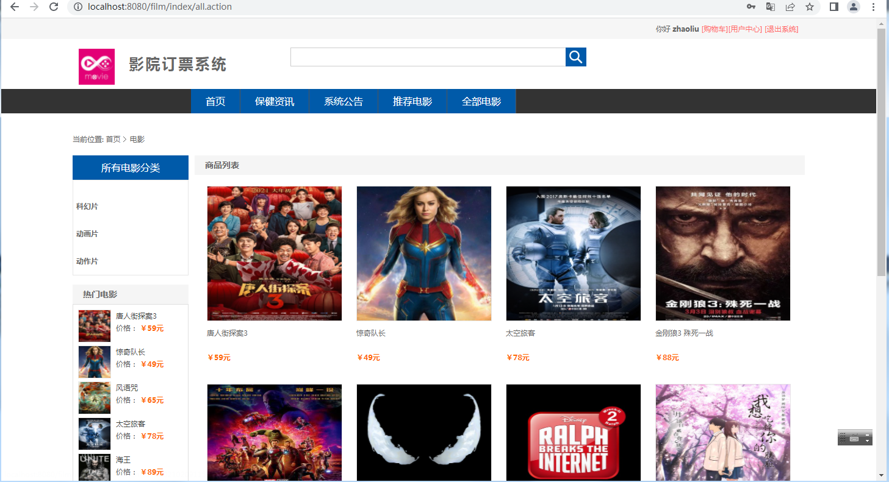The height and width of the screenshot is (482, 889).
Task: Open saved passwords key icon
Action: (751, 7)
